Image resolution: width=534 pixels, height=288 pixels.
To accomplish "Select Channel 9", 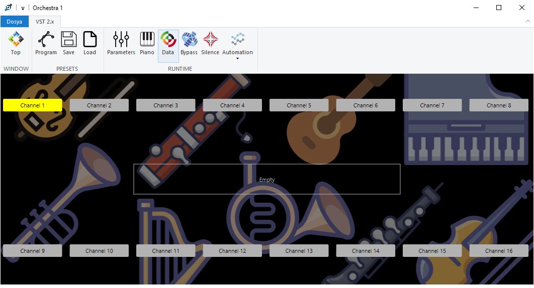I will (x=32, y=251).
